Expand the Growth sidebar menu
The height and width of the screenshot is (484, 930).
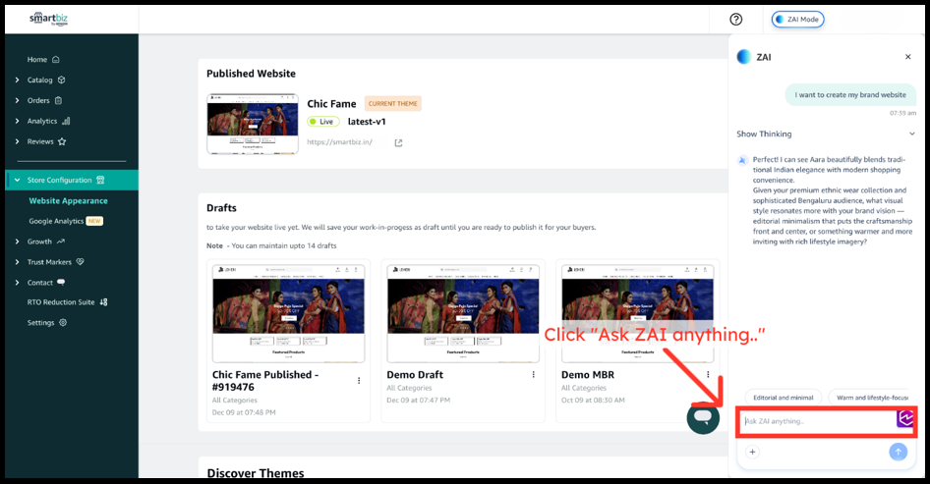pos(39,242)
